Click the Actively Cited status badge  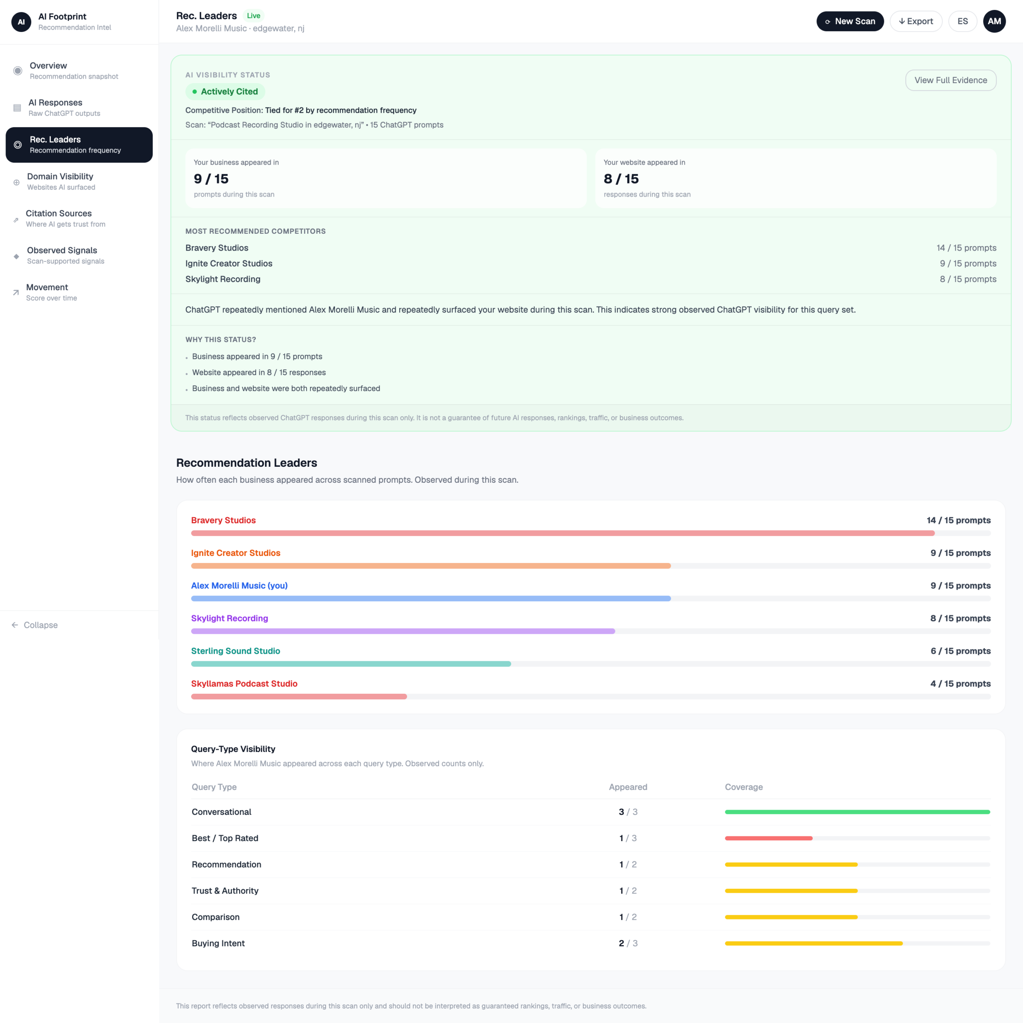point(225,92)
